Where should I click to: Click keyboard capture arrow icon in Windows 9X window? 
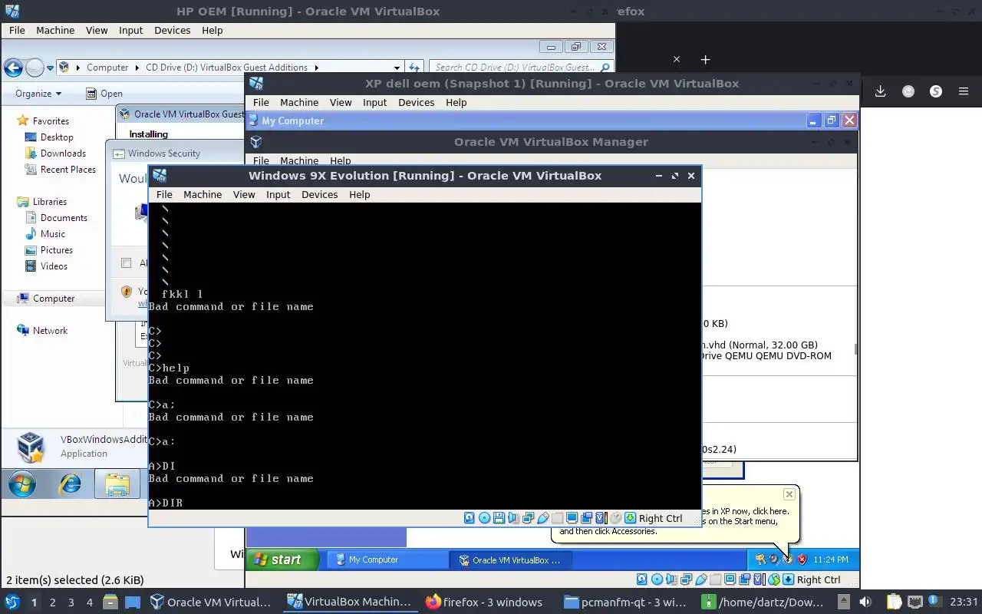click(x=630, y=518)
